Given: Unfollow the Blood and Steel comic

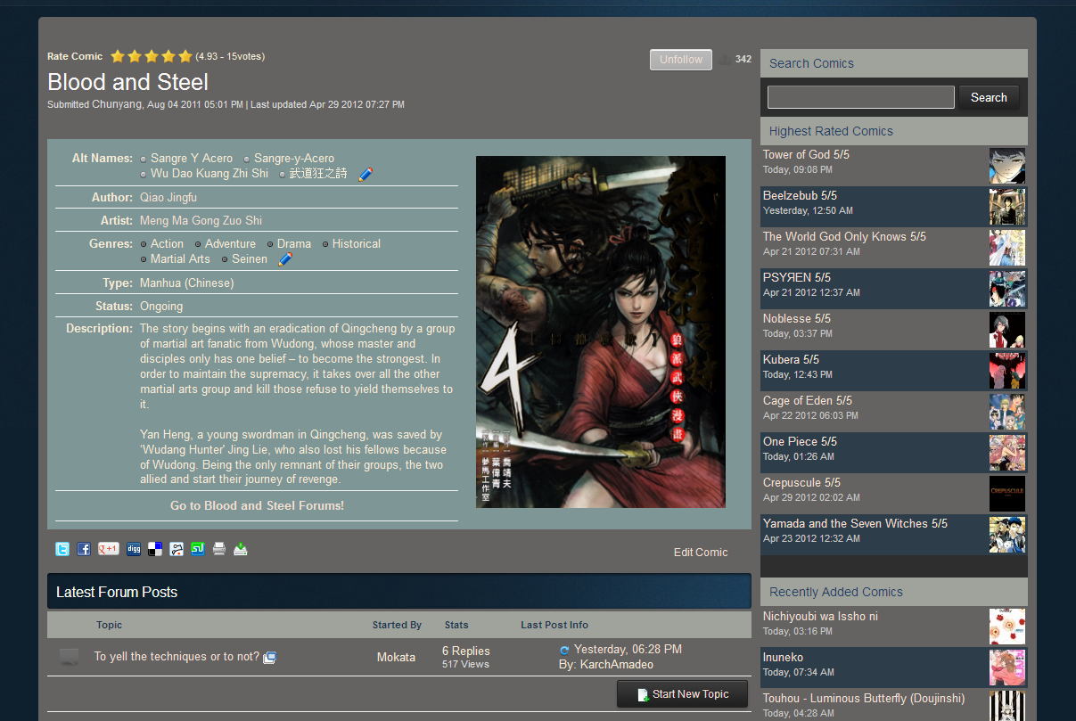Looking at the screenshot, I should [681, 60].
